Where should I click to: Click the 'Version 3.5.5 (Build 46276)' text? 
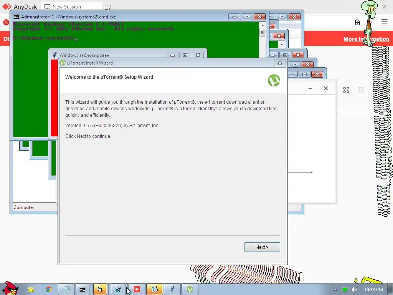click(94, 126)
